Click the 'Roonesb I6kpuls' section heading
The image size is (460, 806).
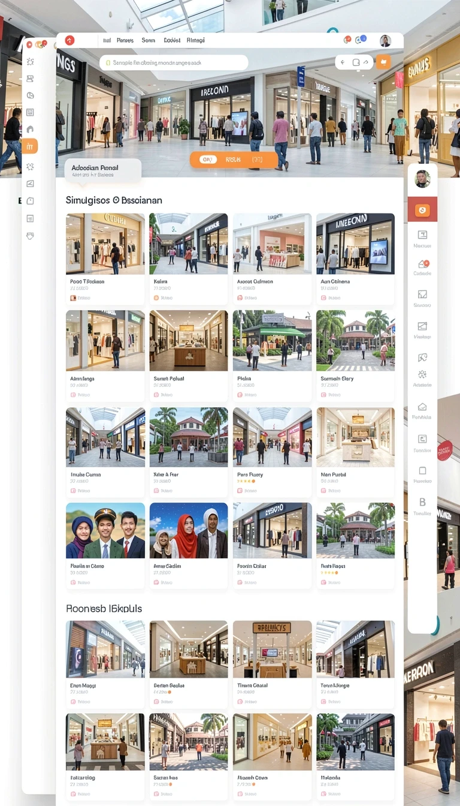tap(104, 608)
